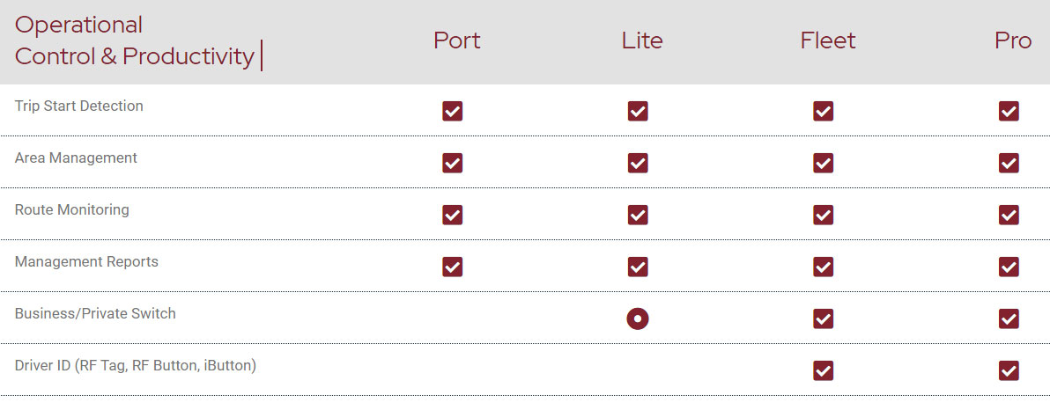The width and height of the screenshot is (1050, 410).
Task: Click the Trip Start Detection feature label
Action: pos(79,106)
